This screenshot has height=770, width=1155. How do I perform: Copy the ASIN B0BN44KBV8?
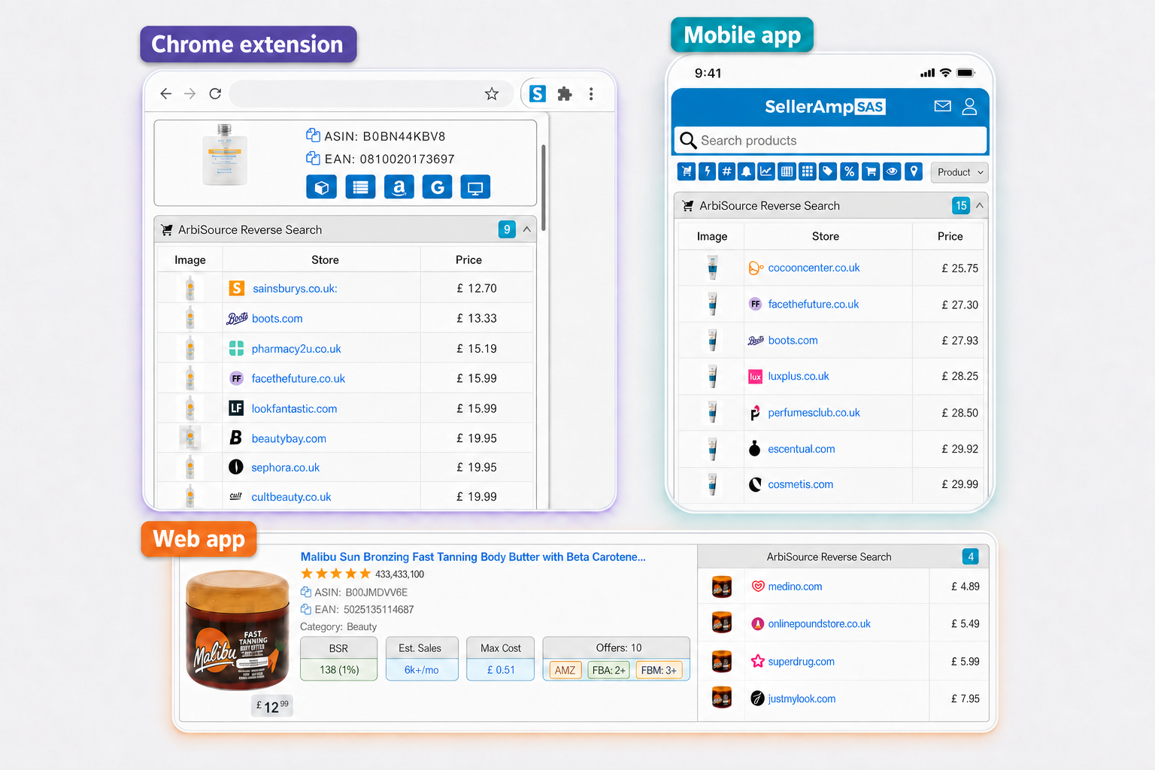[x=313, y=135]
